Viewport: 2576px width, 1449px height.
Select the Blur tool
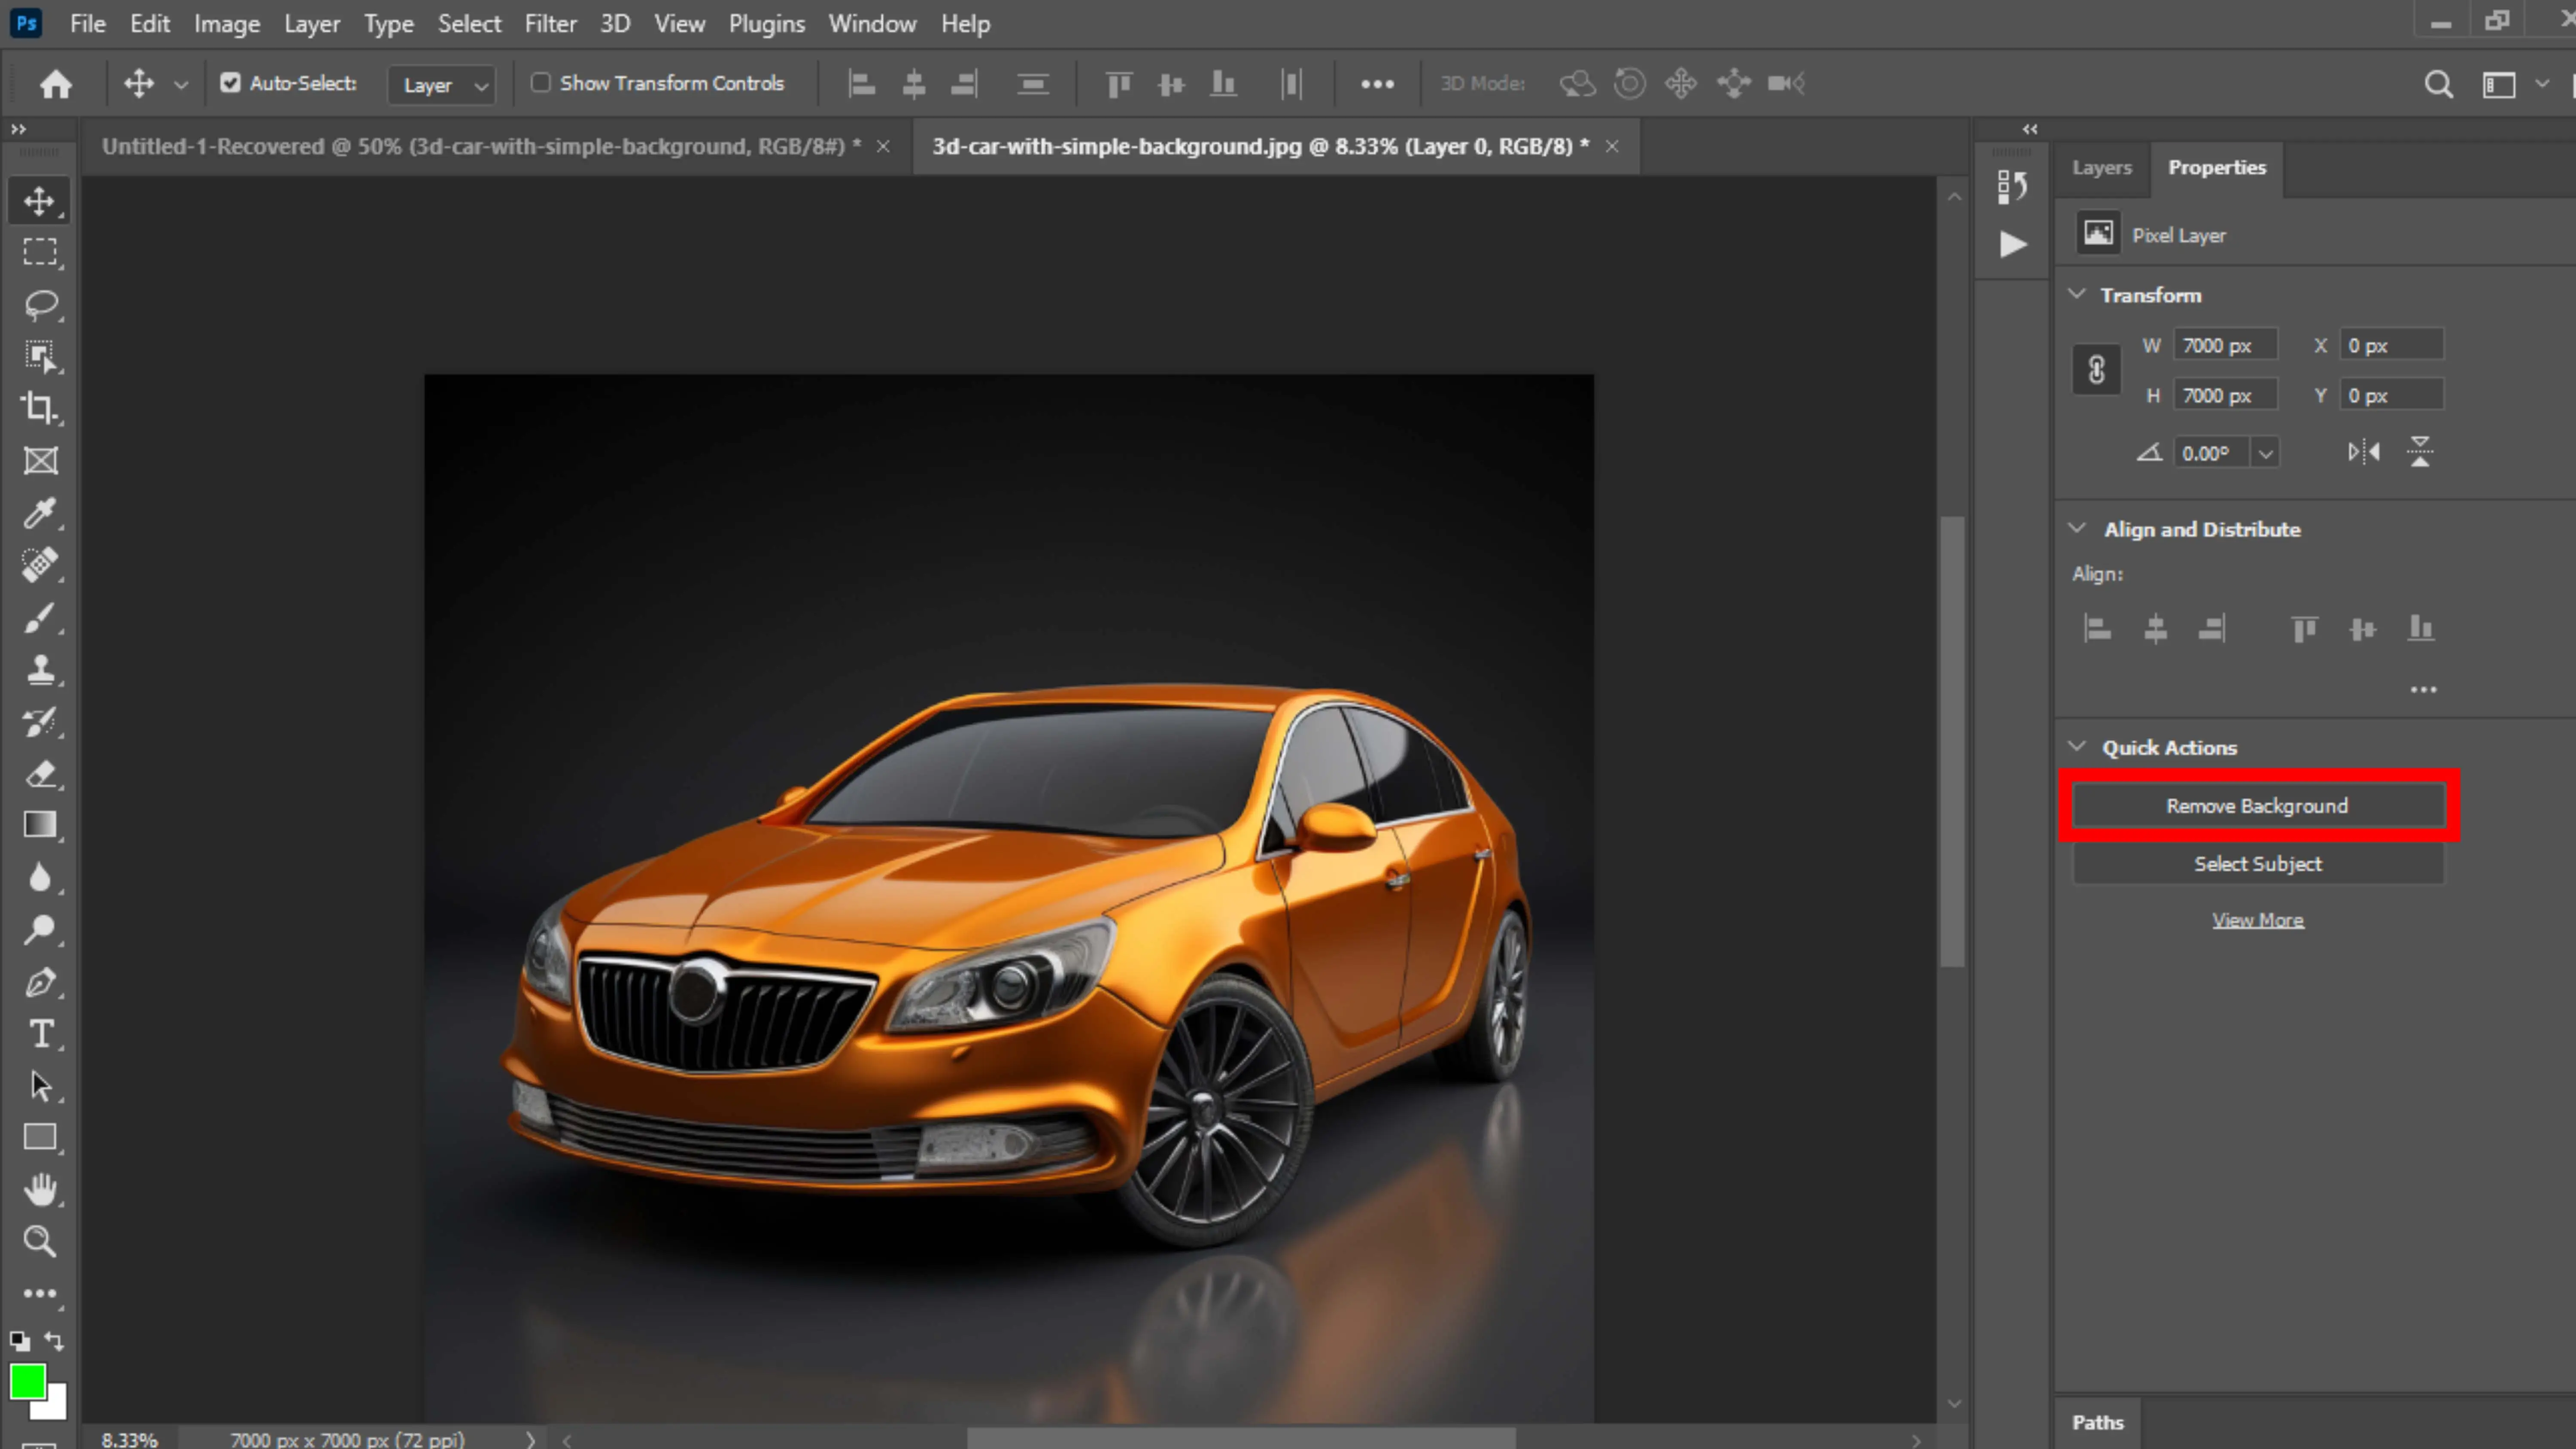[x=40, y=877]
